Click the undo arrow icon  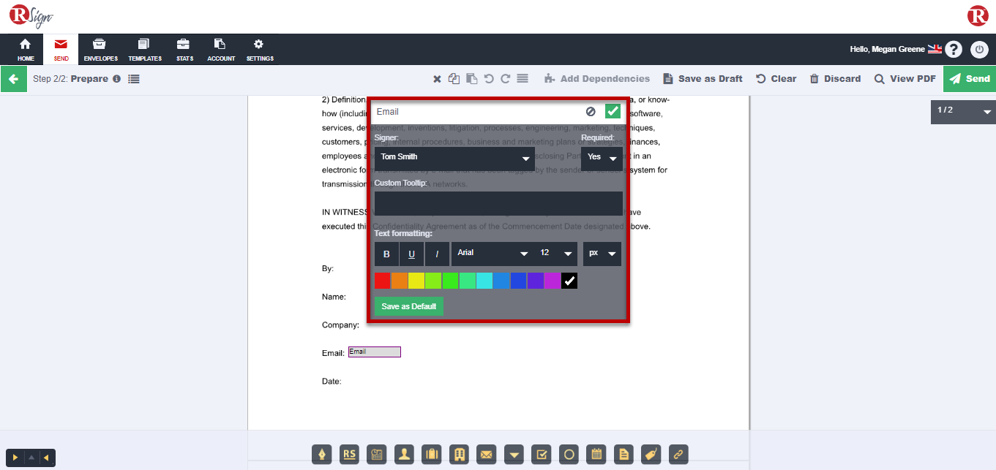(489, 79)
